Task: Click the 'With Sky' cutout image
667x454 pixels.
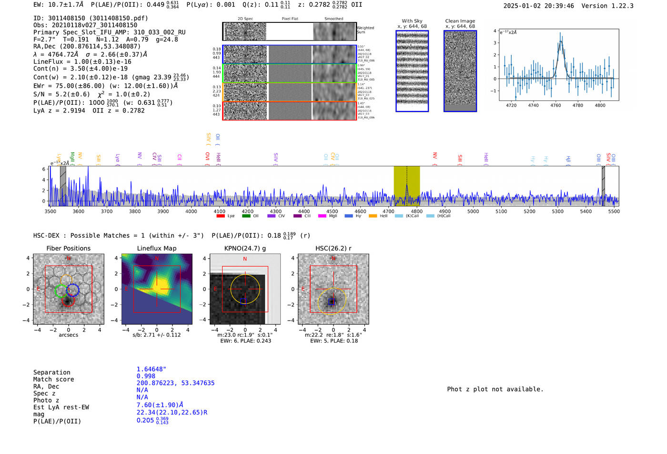Action: coord(412,71)
